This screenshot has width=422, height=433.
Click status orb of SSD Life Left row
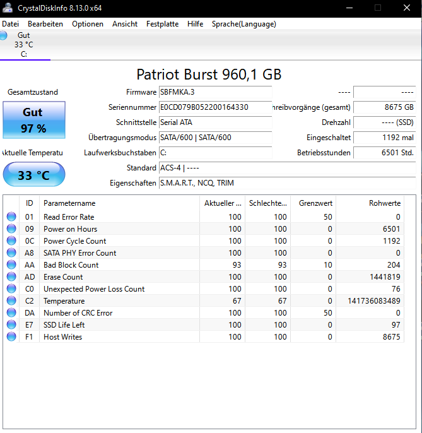click(11, 324)
